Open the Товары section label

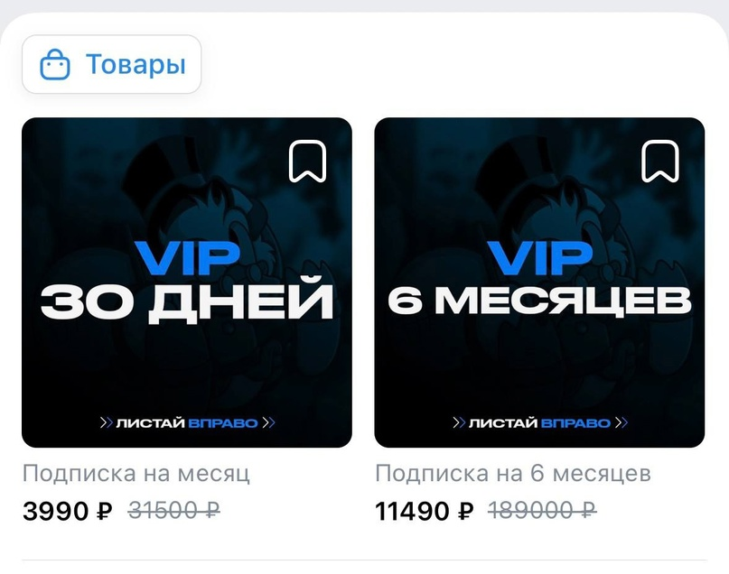(x=136, y=64)
